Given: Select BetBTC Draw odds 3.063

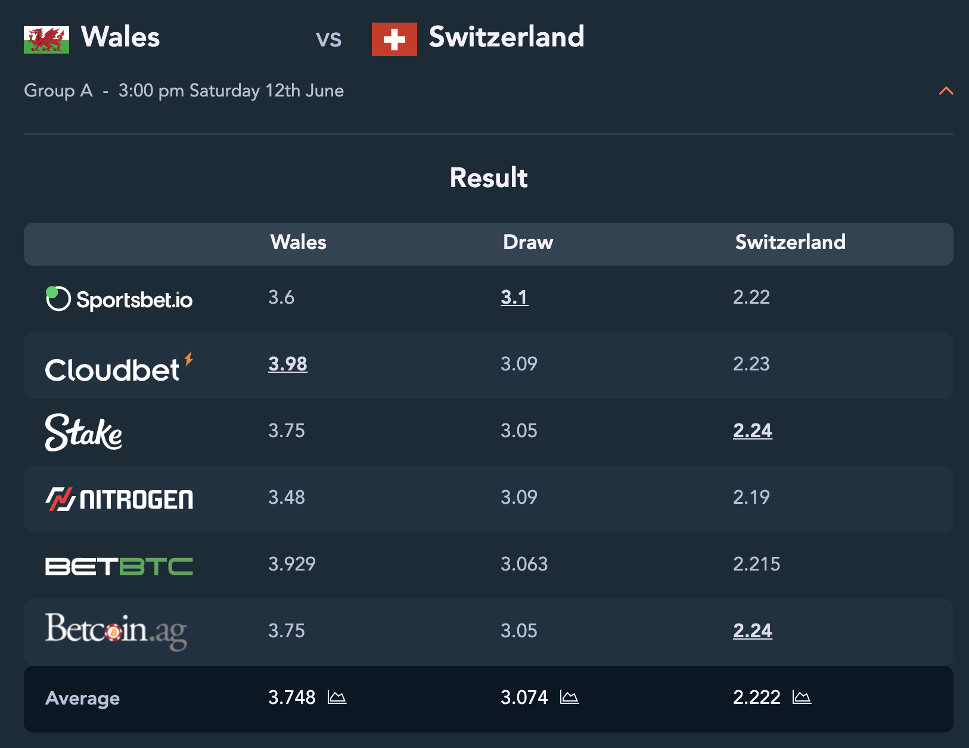Looking at the screenshot, I should (x=524, y=564).
